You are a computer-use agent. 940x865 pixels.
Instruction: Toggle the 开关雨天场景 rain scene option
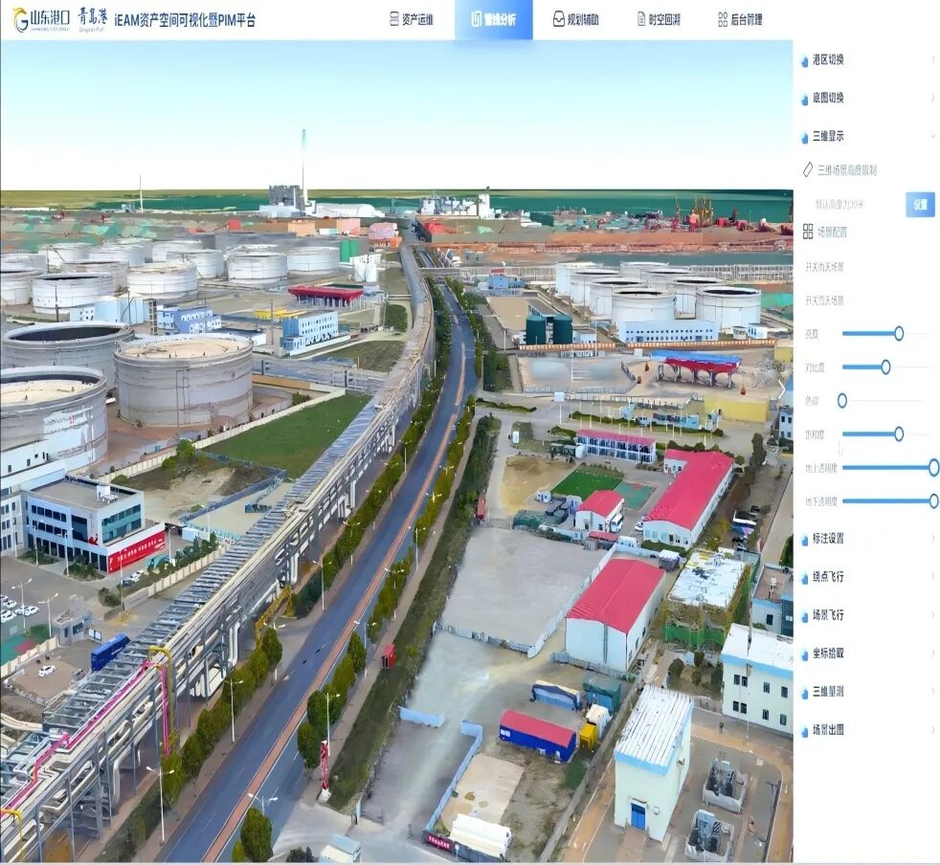824,267
